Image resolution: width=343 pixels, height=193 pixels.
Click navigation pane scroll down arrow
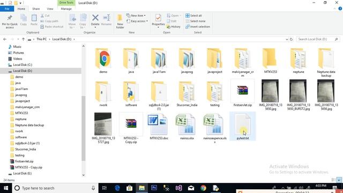click(84, 175)
